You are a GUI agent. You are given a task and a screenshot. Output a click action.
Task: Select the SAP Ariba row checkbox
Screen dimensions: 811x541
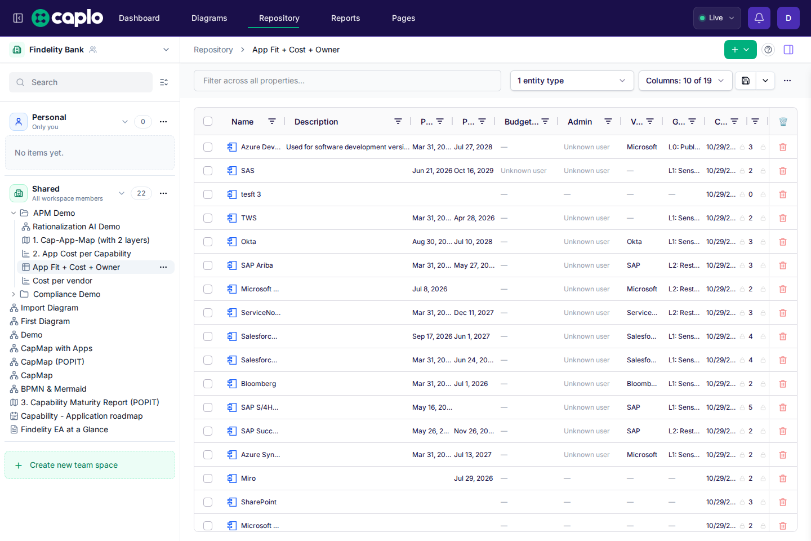pos(208,265)
